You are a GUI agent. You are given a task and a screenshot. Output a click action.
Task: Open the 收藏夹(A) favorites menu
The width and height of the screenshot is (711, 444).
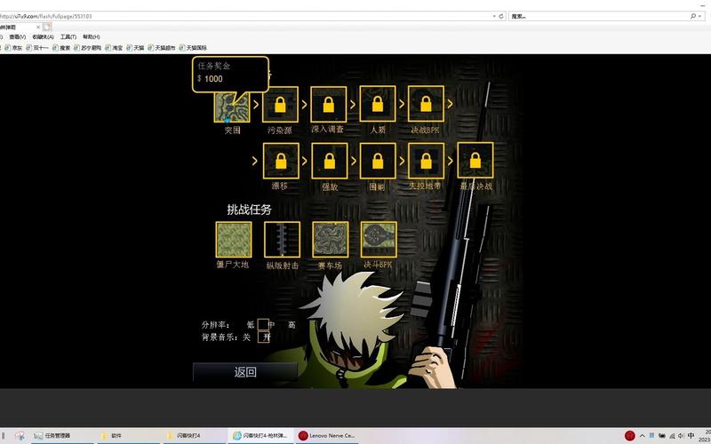tap(43, 37)
